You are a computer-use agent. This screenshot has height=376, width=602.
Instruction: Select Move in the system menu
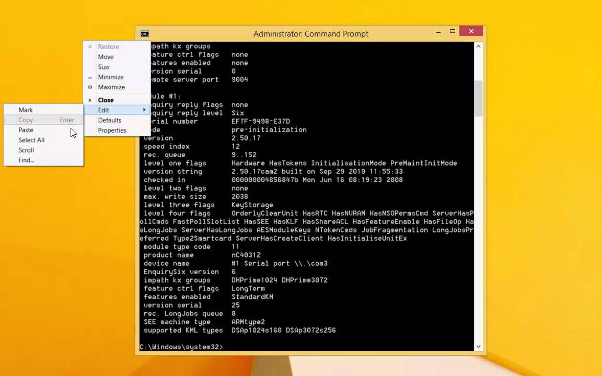coord(117,57)
